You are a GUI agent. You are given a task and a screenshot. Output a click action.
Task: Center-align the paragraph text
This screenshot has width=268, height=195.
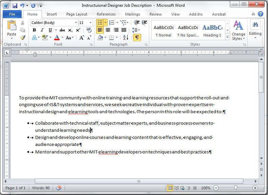[x=108, y=30]
